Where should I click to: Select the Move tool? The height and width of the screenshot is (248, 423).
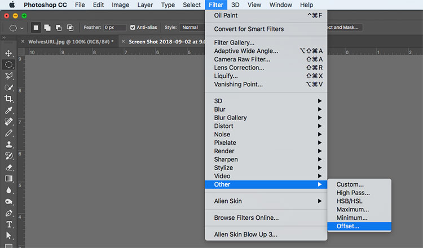click(x=8, y=53)
